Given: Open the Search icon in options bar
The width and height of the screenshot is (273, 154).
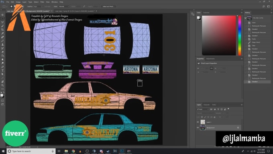Looking at the screenshot, I should coord(264,6).
